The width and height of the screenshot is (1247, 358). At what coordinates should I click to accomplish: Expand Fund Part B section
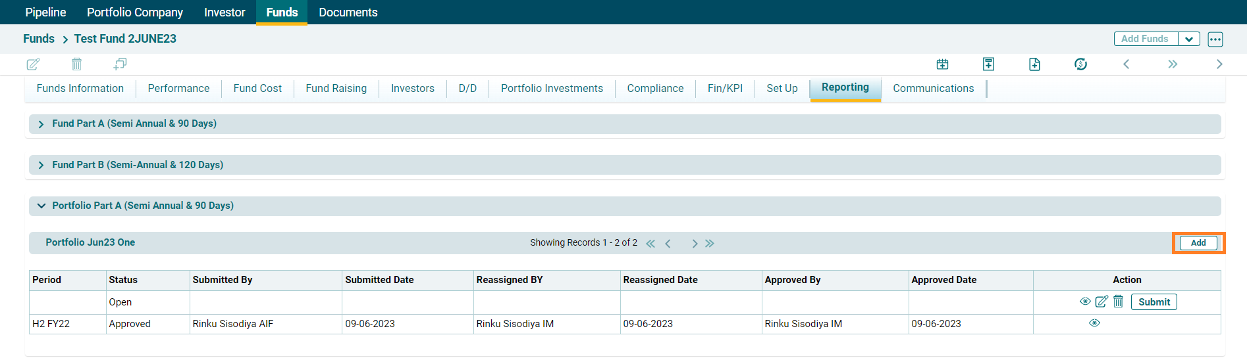pos(41,166)
